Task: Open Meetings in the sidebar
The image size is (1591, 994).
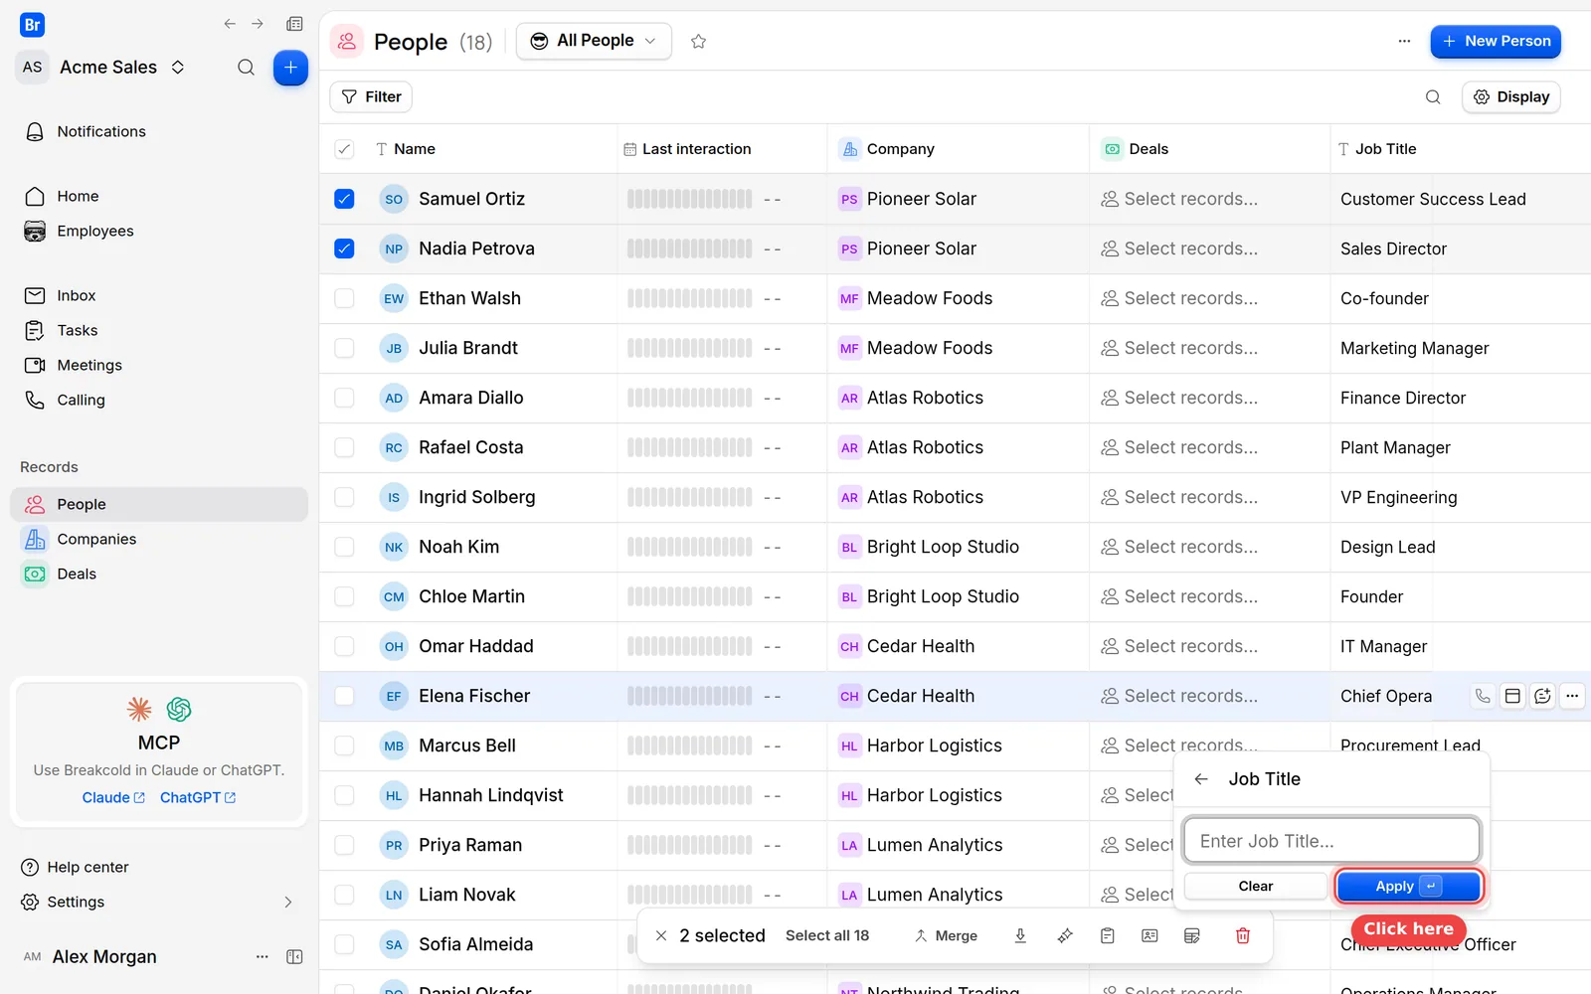Action: click(159, 365)
